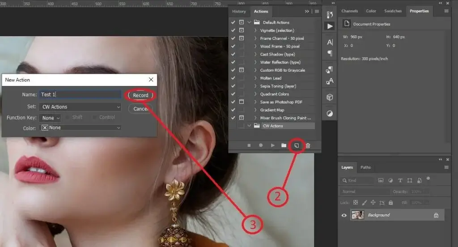
Task: Click the Actions play icon in dock
Action: pos(330,26)
